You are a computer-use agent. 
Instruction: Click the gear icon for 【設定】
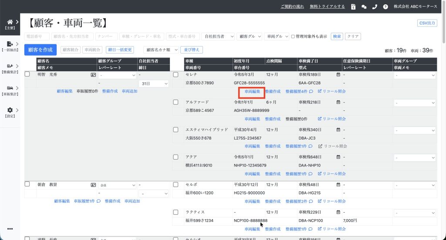10,110
